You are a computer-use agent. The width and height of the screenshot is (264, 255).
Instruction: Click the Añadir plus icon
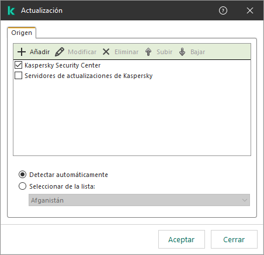coord(22,52)
